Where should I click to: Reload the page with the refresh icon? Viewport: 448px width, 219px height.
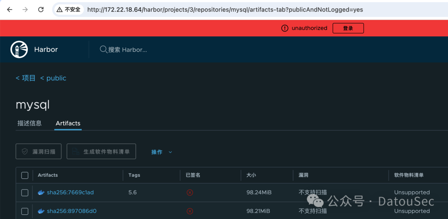point(41,10)
